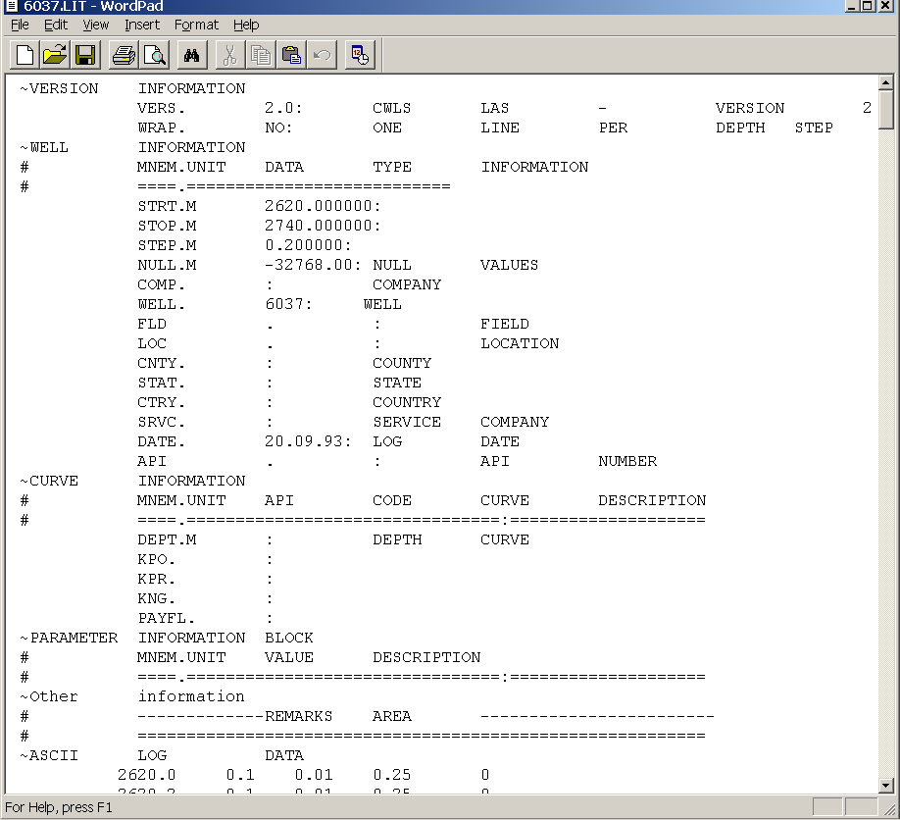The height and width of the screenshot is (820, 900).
Task: Click the word REMARKS in the Other section
Action: coord(298,716)
